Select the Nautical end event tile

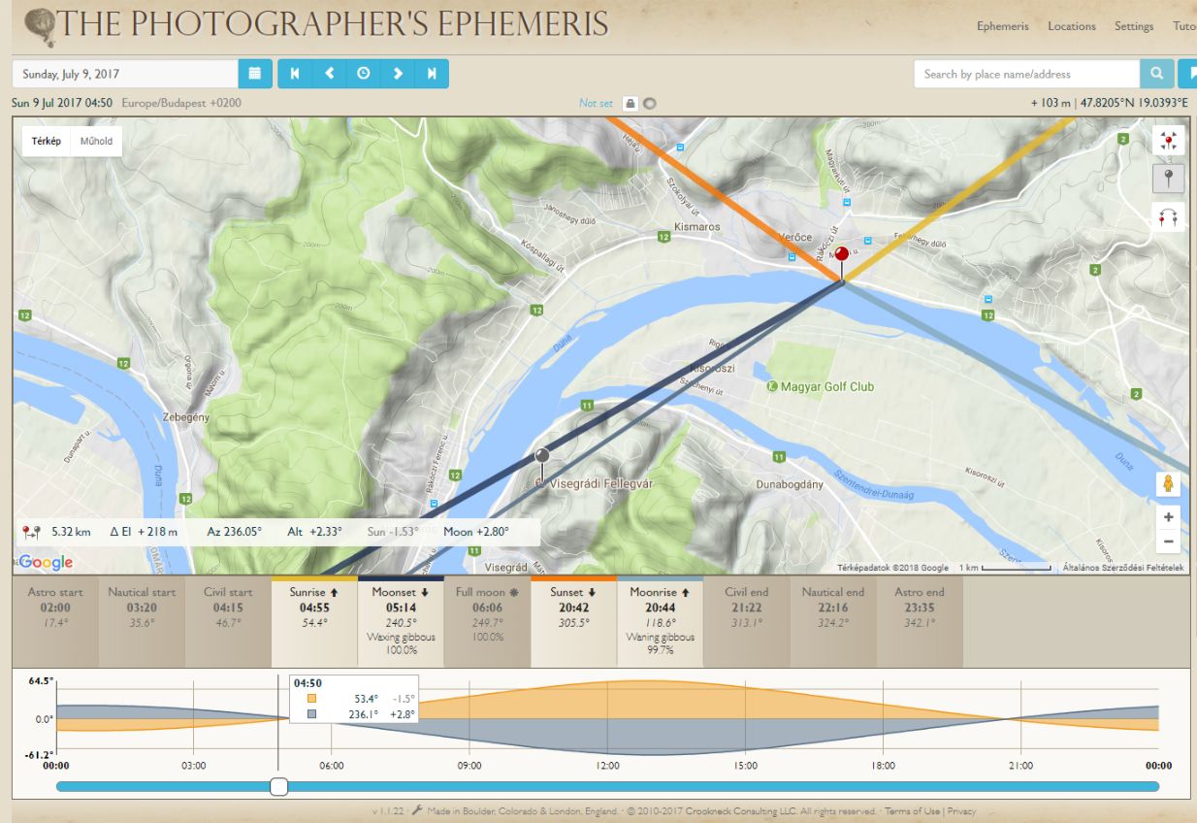832,622
